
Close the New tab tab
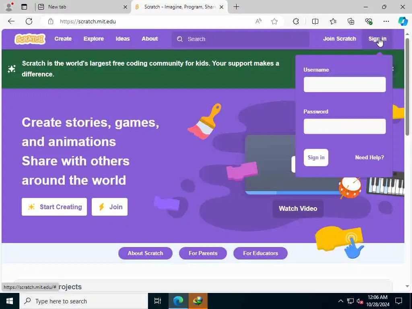tap(126, 7)
